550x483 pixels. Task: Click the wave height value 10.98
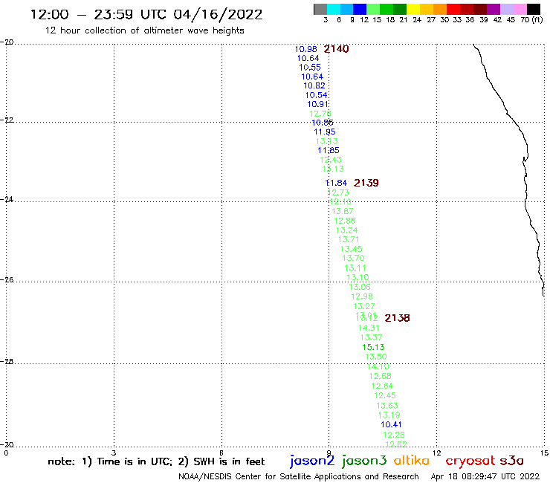tap(306, 49)
